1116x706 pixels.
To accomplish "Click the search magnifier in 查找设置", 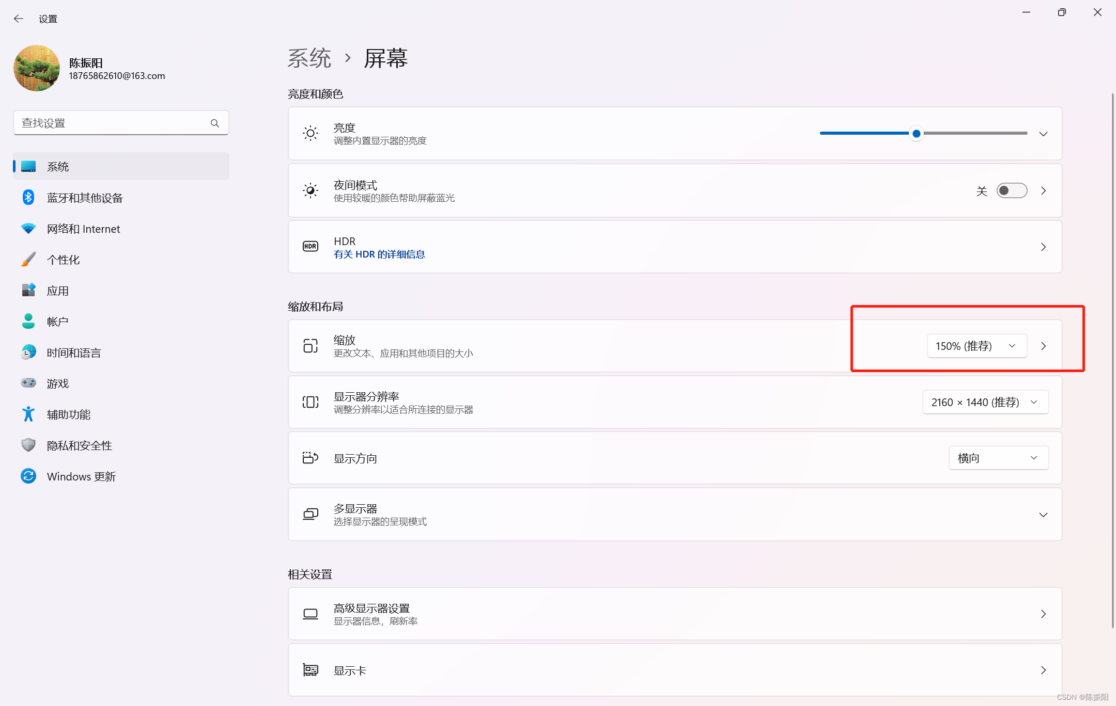I will [x=215, y=123].
